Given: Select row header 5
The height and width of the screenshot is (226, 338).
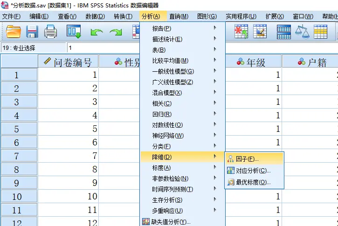Looking at the screenshot, I should [x=19, y=129].
